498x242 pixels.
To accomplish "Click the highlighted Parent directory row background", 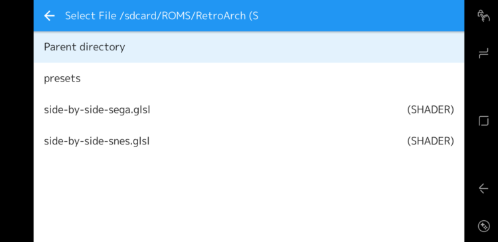I will click(x=249, y=47).
